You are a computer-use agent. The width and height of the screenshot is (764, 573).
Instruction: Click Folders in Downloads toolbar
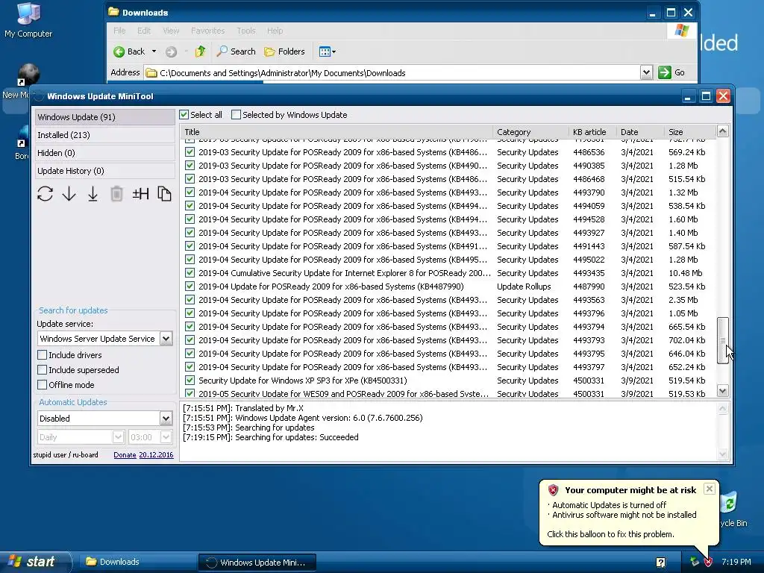click(284, 51)
